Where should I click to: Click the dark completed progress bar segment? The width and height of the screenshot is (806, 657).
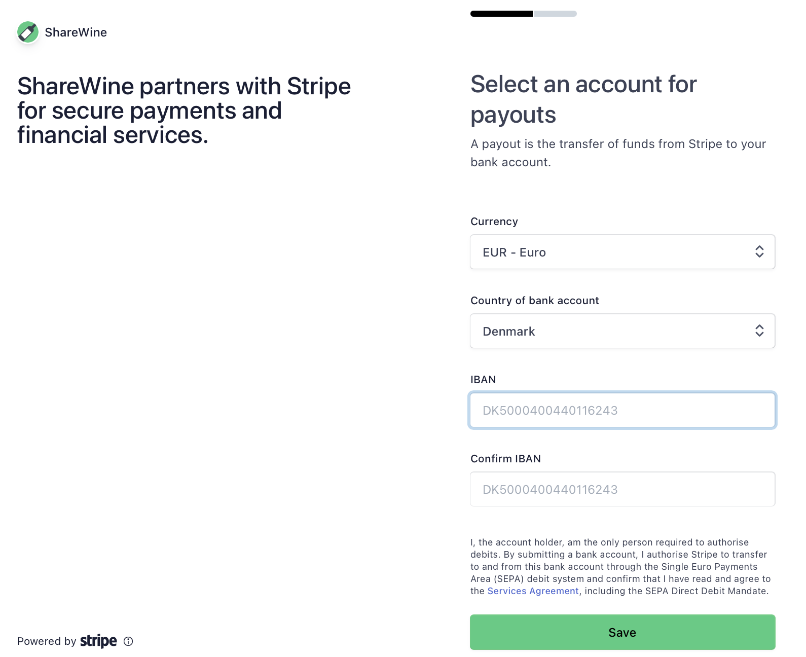501,14
